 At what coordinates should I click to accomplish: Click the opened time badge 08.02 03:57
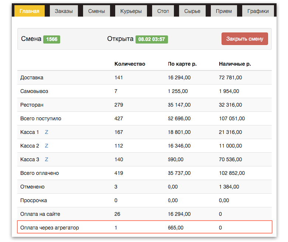151,39
